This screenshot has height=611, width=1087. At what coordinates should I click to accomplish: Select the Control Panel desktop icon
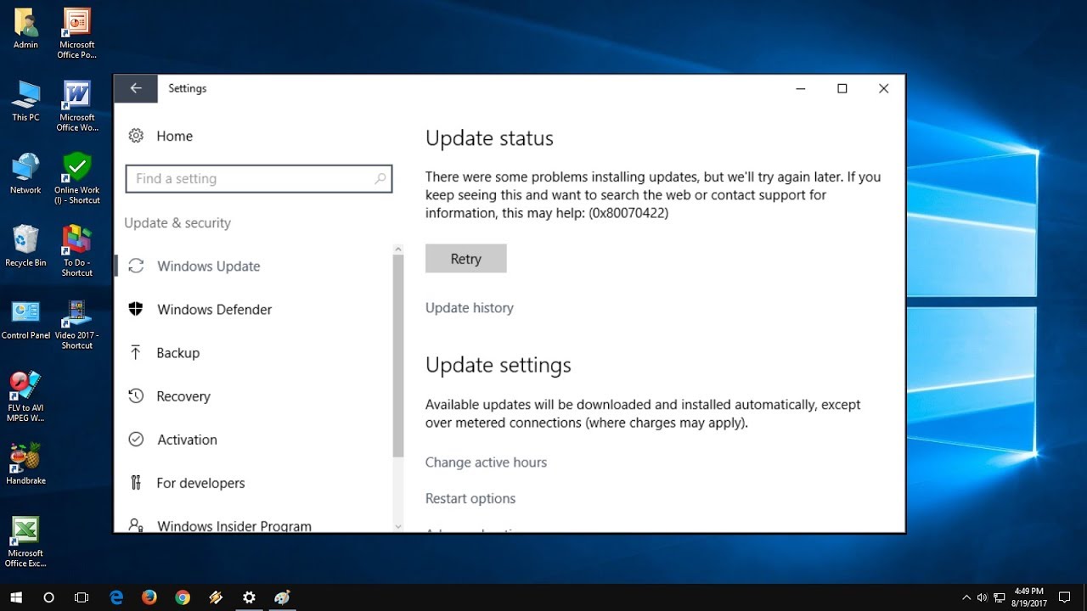pos(25,319)
